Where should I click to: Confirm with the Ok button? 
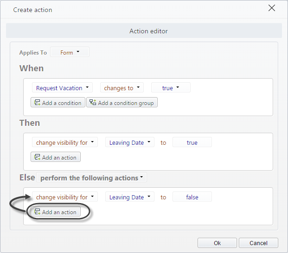click(217, 243)
